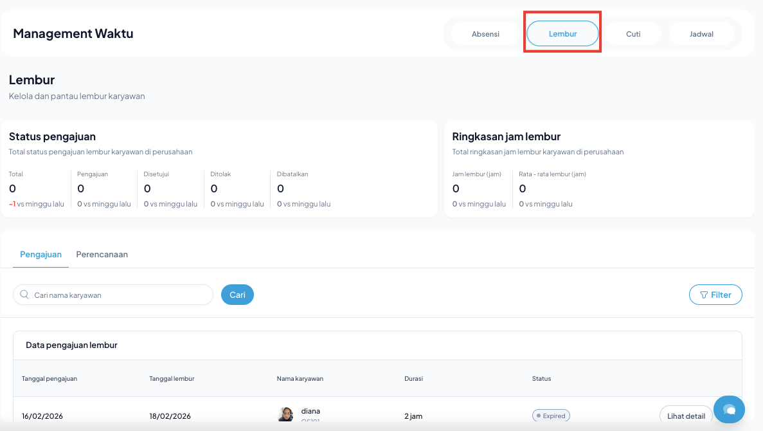The width and height of the screenshot is (763, 431).
Task: Click the employee name diana
Action: 310,411
